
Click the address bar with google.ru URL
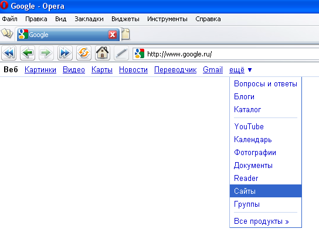pyautogui.click(x=226, y=54)
